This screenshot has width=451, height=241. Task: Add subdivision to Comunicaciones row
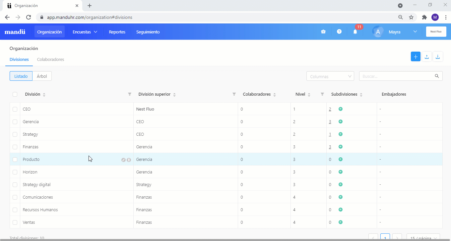click(341, 197)
